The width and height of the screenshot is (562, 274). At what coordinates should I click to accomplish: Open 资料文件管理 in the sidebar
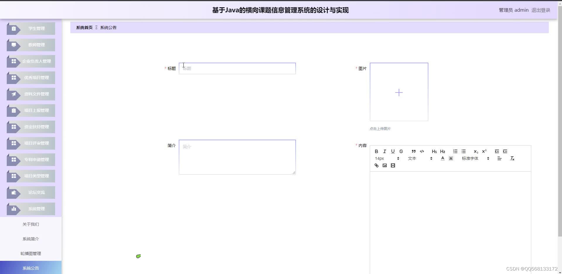click(31, 94)
